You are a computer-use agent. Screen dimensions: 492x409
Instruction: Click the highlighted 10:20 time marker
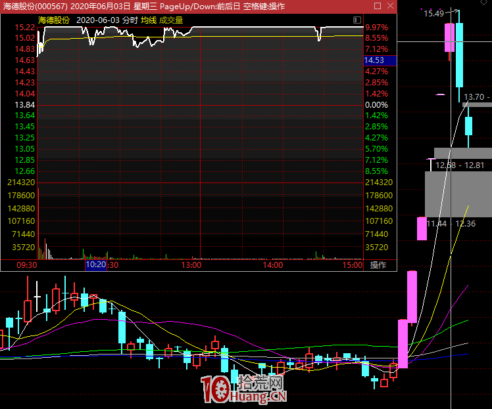tap(95, 265)
